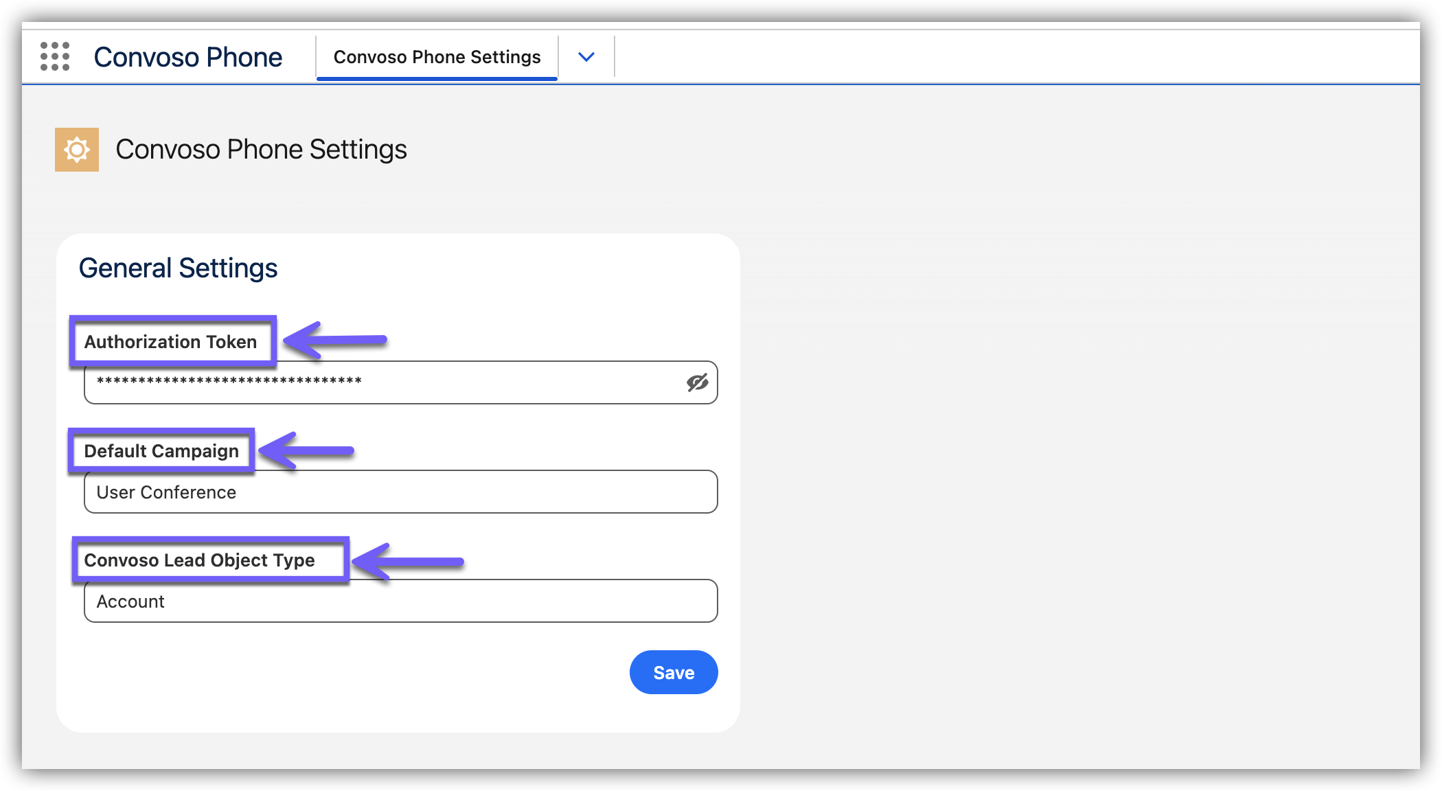The image size is (1442, 791).
Task: Click the Convoso Lead Object Type label
Action: 199,560
